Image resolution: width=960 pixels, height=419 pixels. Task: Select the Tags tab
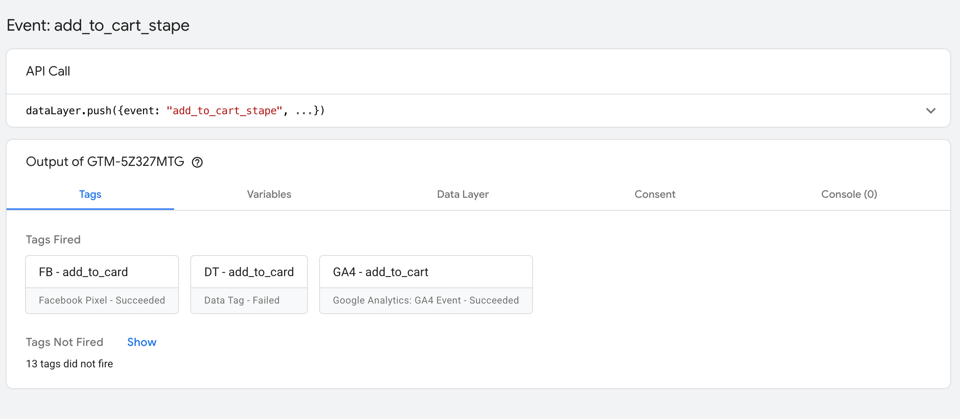[90, 194]
